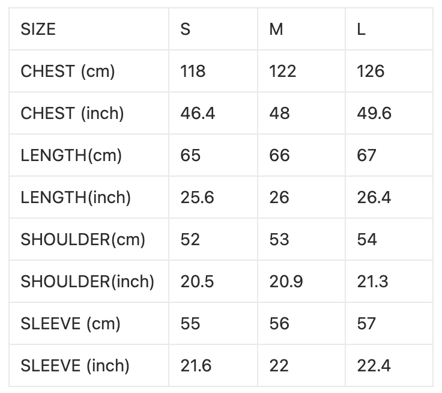This screenshot has width=442, height=393.
Task: Select shoulder value 54 for size L
Action: (x=367, y=239)
